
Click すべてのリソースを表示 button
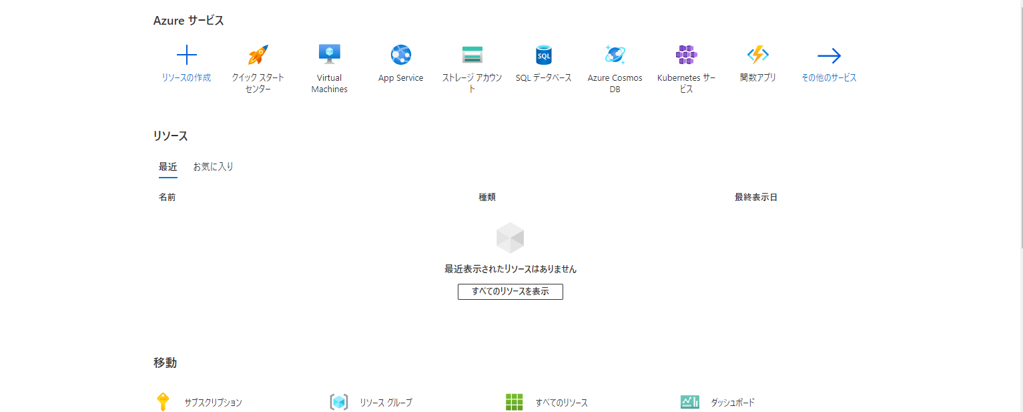510,291
